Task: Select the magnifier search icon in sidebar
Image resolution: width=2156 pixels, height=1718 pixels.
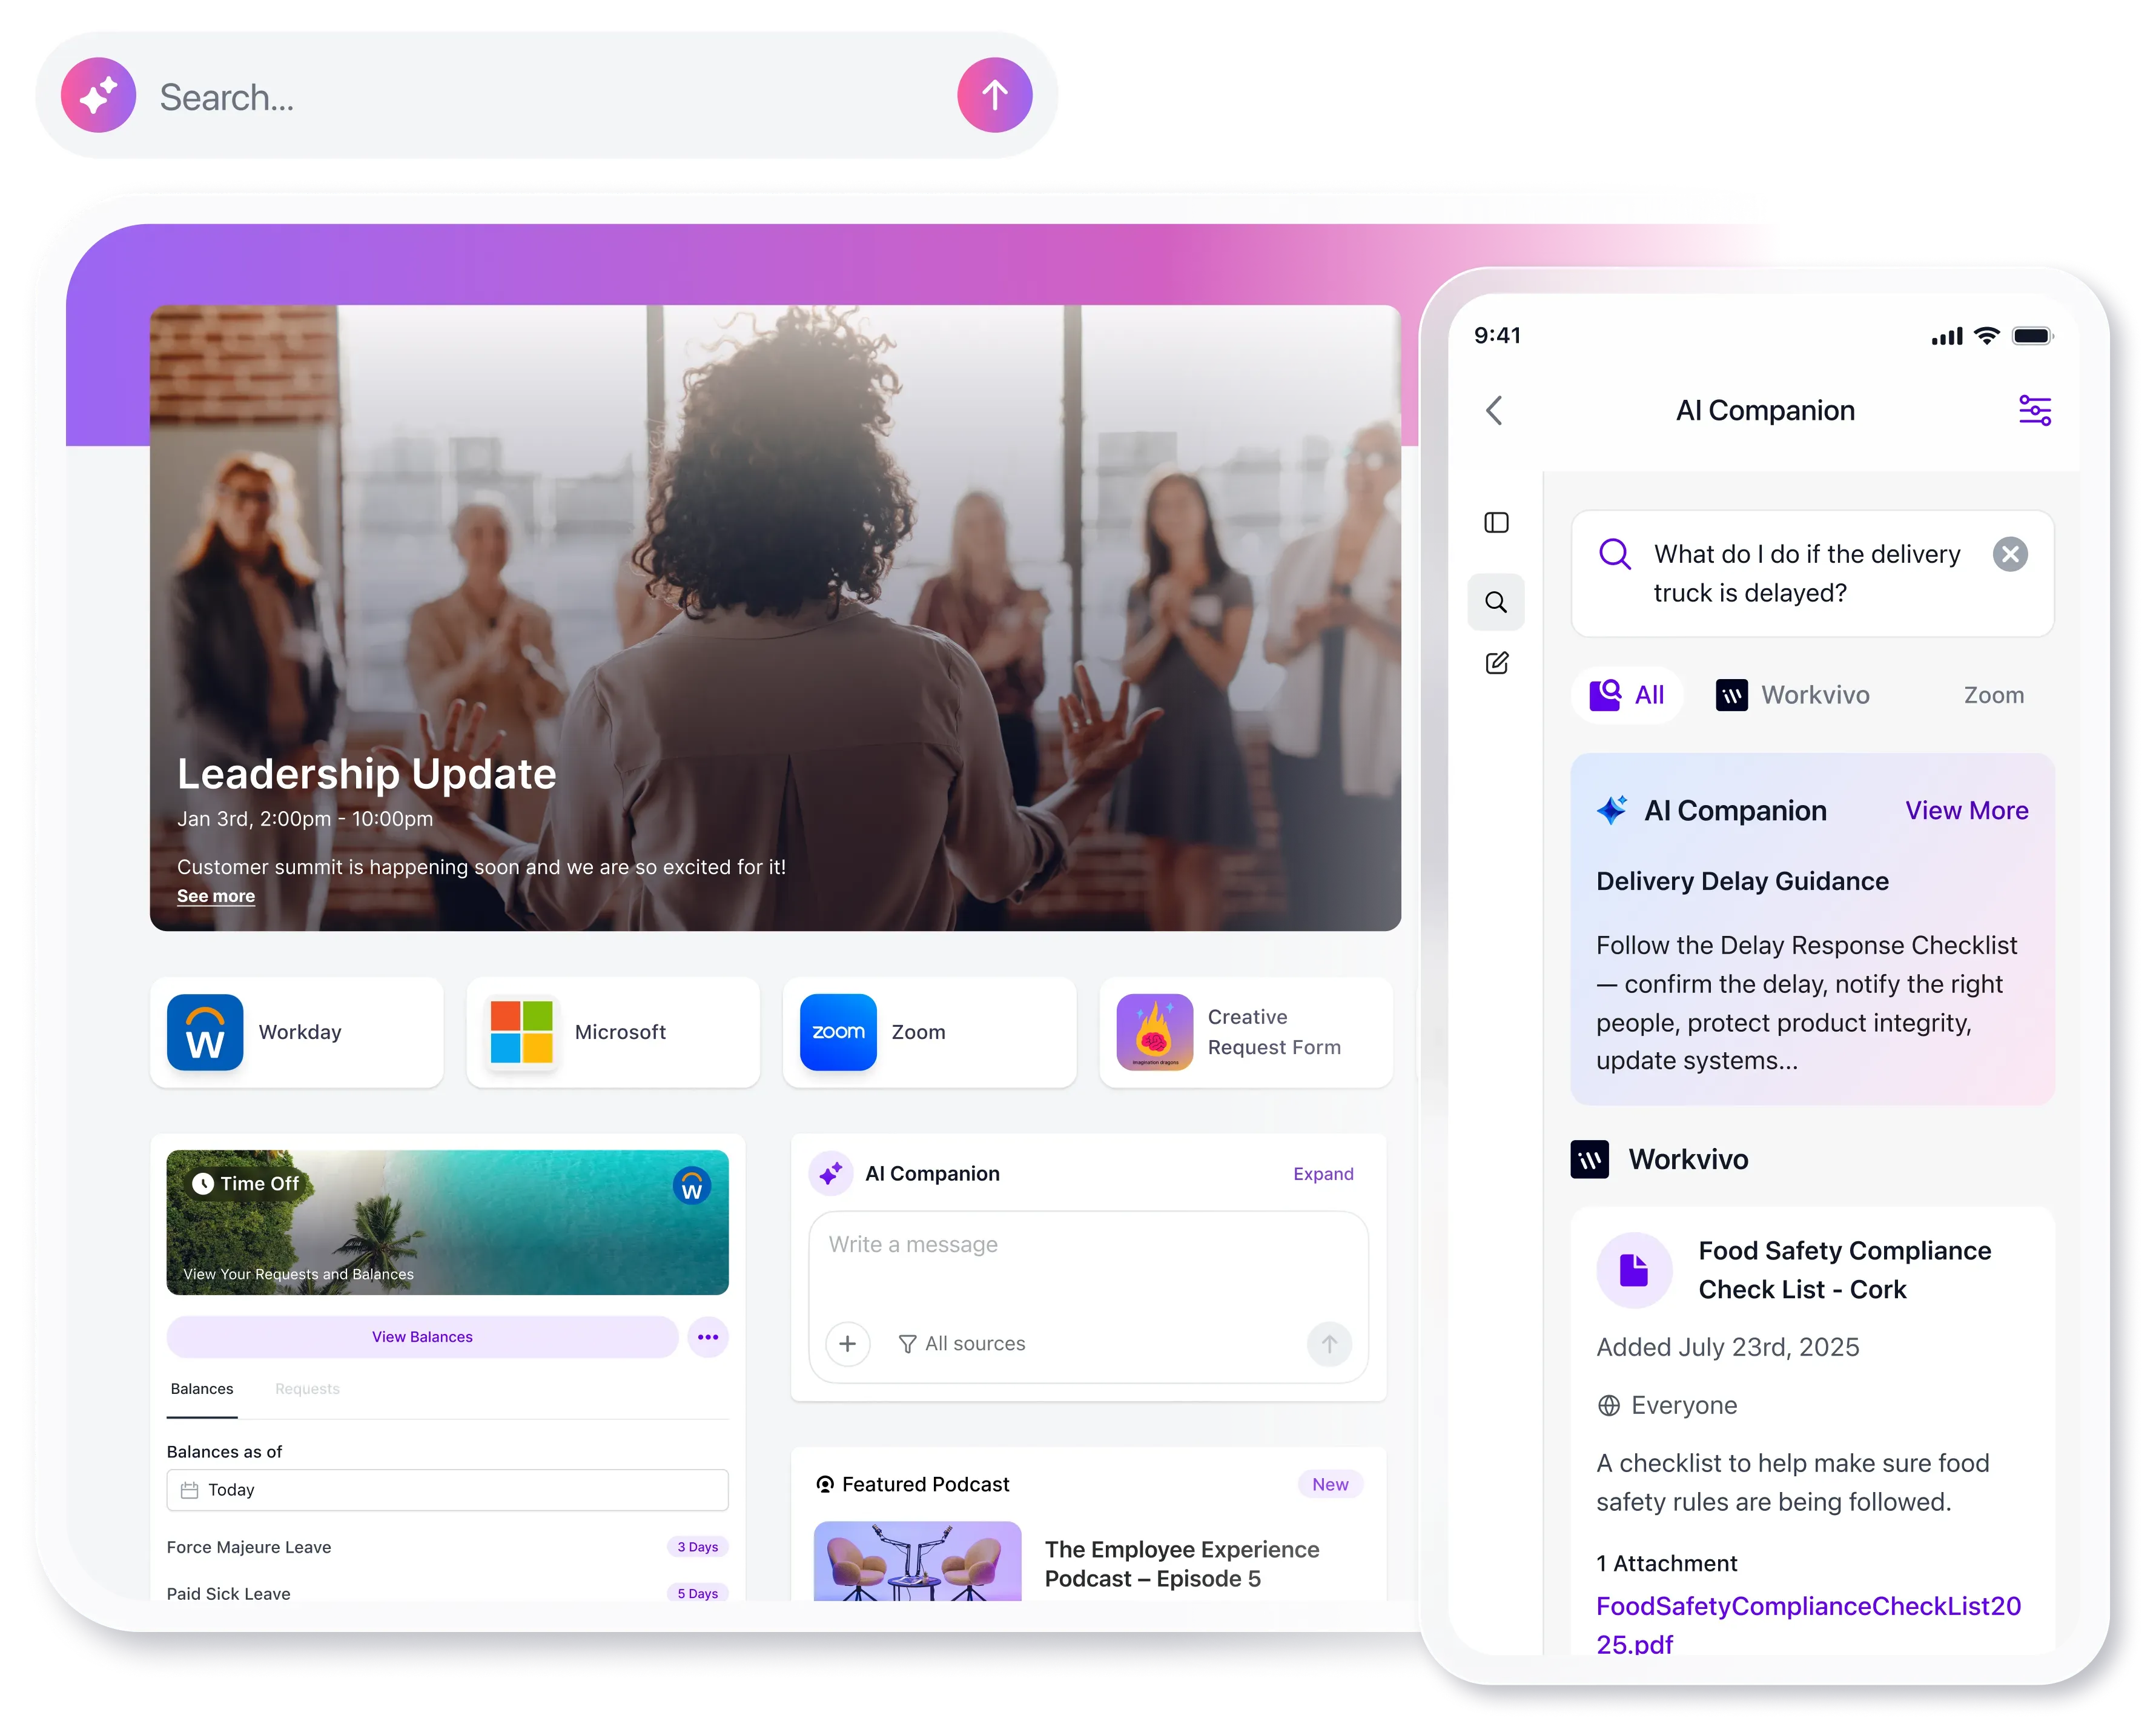Action: 1496,602
